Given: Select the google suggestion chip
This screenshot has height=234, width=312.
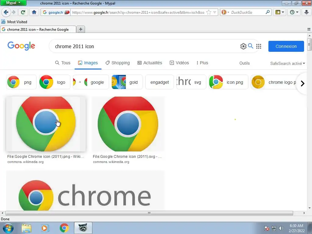Looking at the screenshot, I should tap(91, 82).
